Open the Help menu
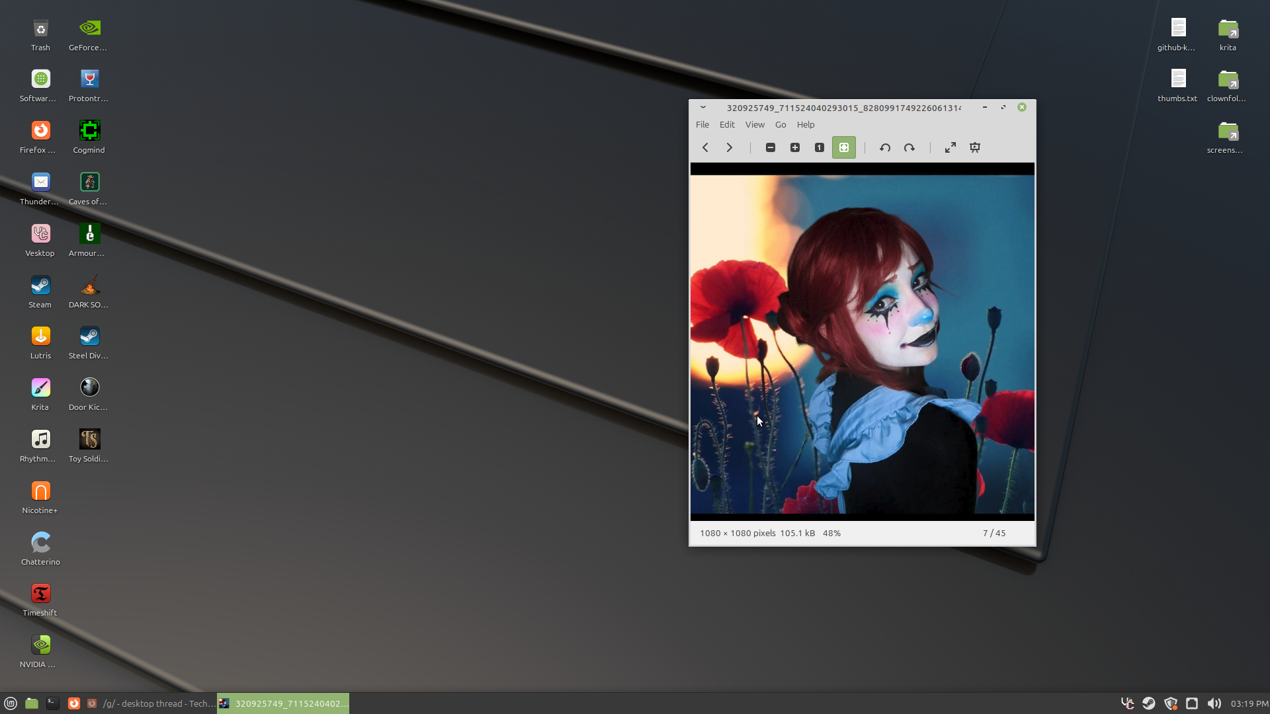This screenshot has height=714, width=1270. [806, 124]
